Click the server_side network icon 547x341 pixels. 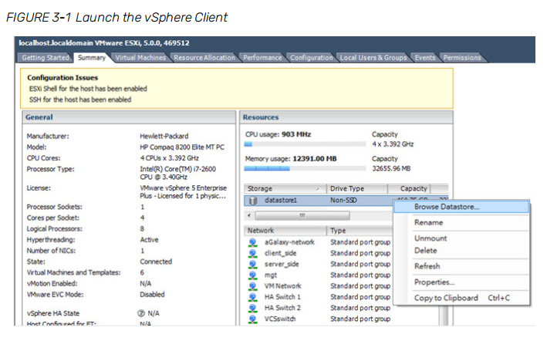coord(252,265)
